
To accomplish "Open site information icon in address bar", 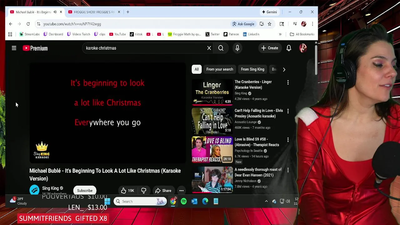I will 38,24.
